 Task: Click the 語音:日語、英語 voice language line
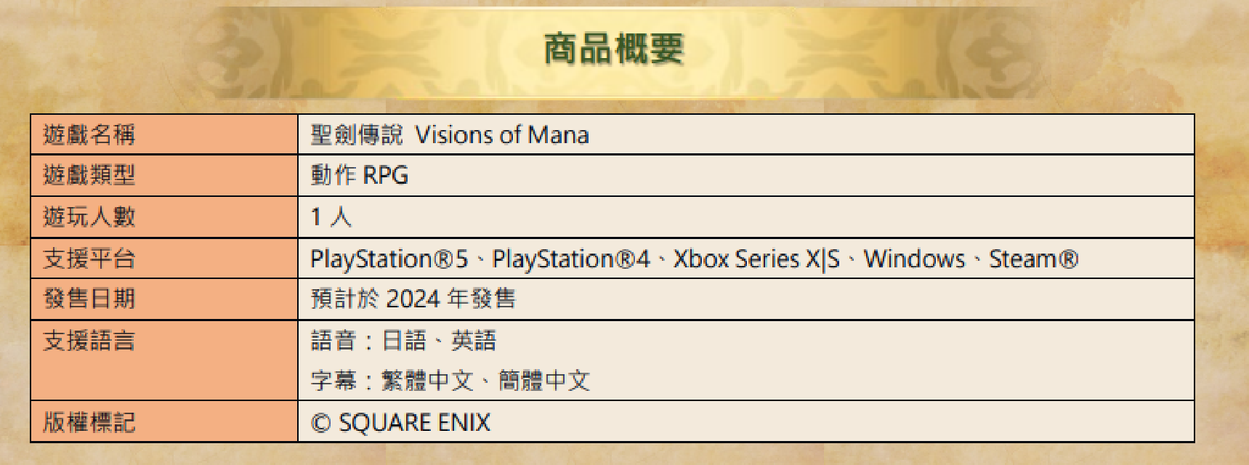(404, 341)
